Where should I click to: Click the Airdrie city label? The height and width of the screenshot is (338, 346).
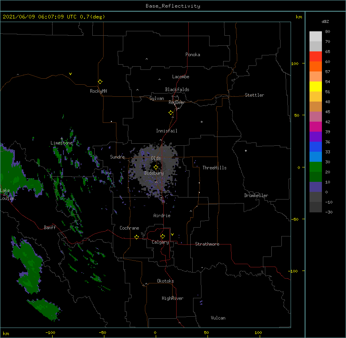click(162, 216)
